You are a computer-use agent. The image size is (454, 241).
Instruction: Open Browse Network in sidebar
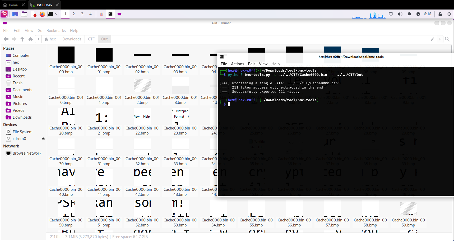point(27,153)
